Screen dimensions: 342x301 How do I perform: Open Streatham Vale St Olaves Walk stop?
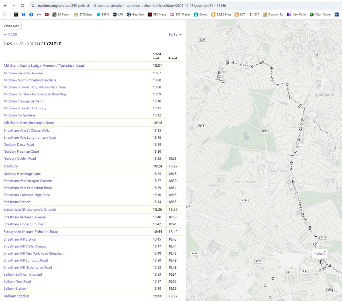pyautogui.click(x=26, y=130)
